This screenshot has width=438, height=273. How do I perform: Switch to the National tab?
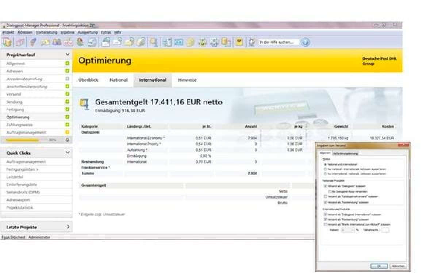(x=119, y=80)
